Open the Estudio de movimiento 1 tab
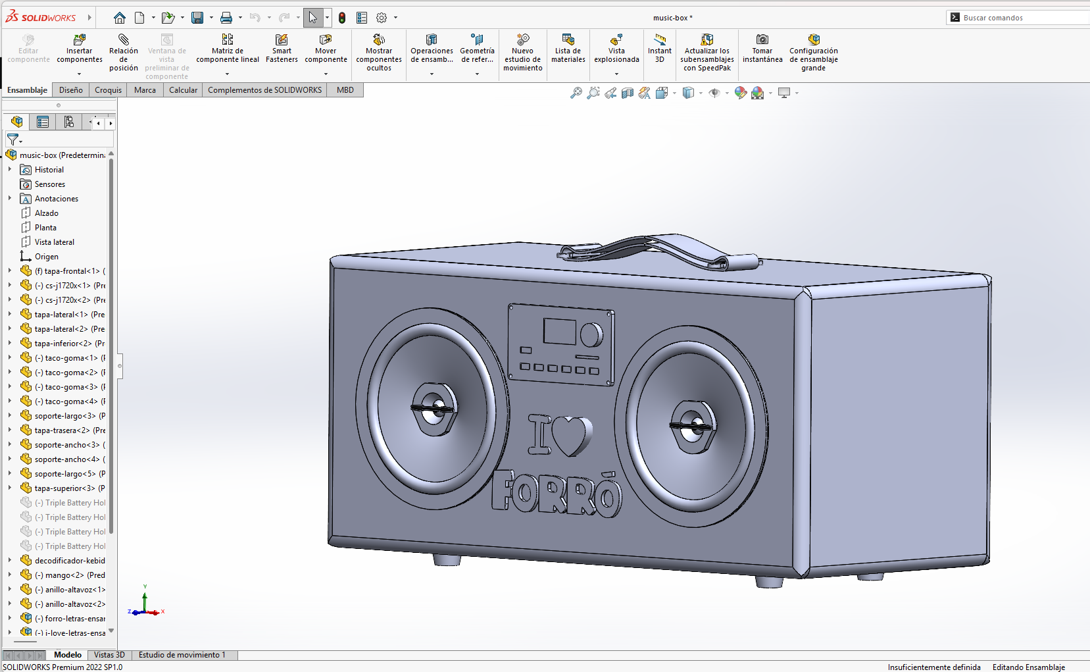 [182, 655]
